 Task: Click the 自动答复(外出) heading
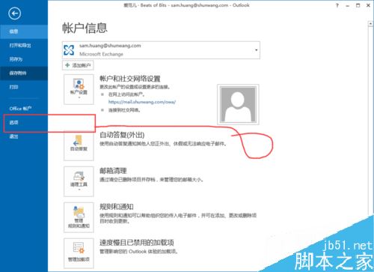122,135
